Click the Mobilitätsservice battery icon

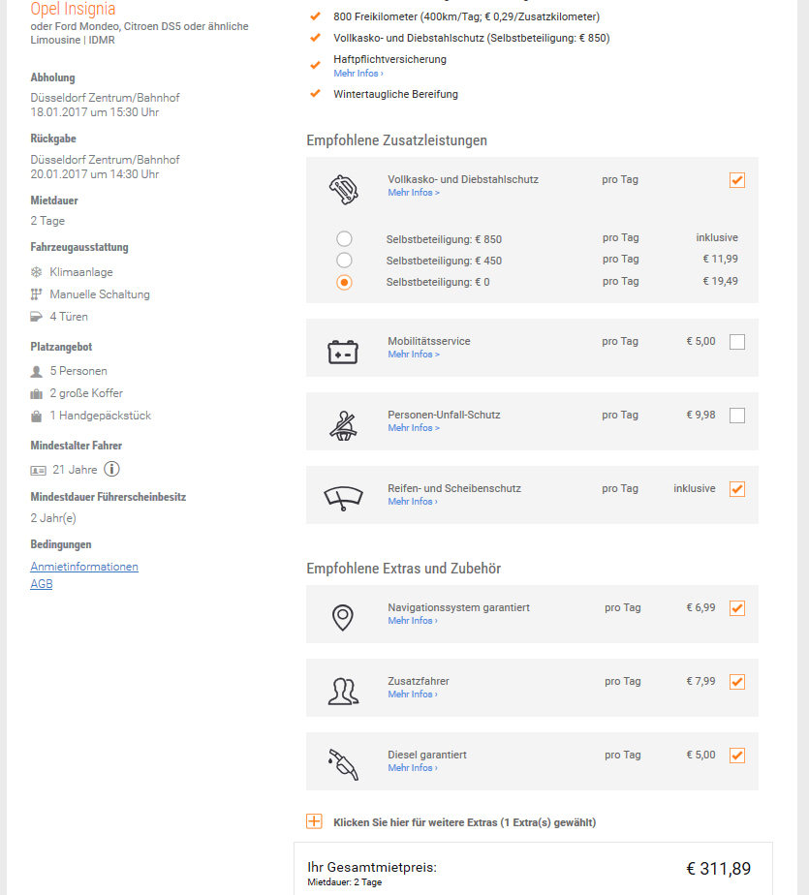click(x=343, y=351)
